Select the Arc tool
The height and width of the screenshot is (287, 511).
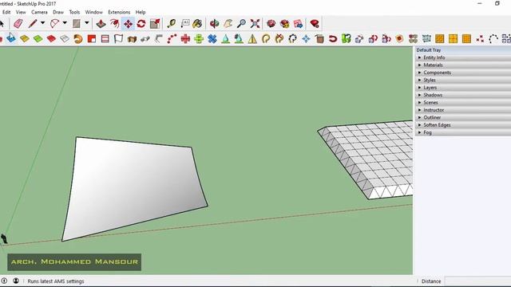click(x=54, y=23)
